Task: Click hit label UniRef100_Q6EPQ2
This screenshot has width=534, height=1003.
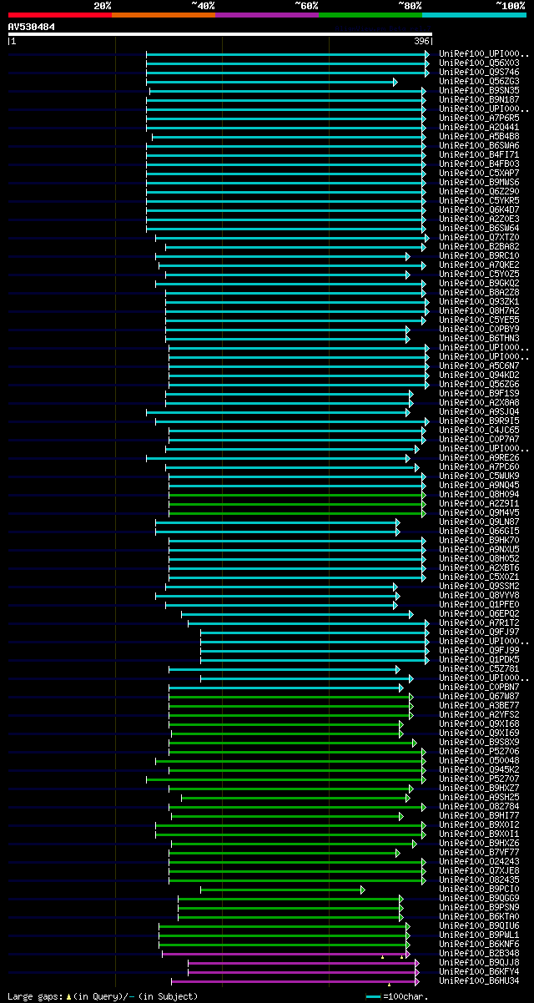Action: tap(479, 613)
